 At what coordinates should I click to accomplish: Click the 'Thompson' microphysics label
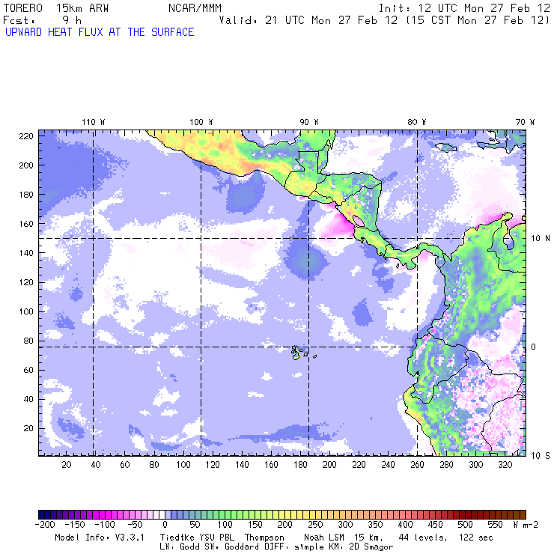click(264, 538)
